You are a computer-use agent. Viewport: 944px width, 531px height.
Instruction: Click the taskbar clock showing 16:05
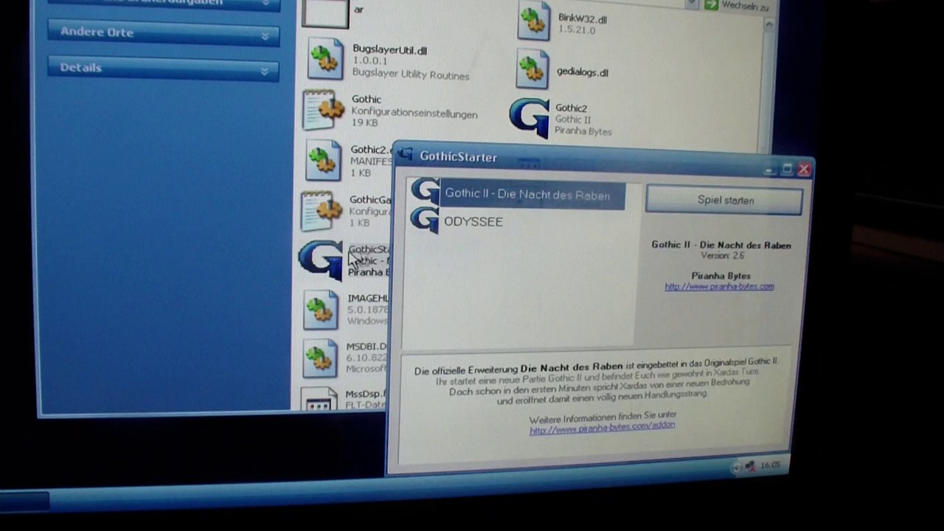770,465
